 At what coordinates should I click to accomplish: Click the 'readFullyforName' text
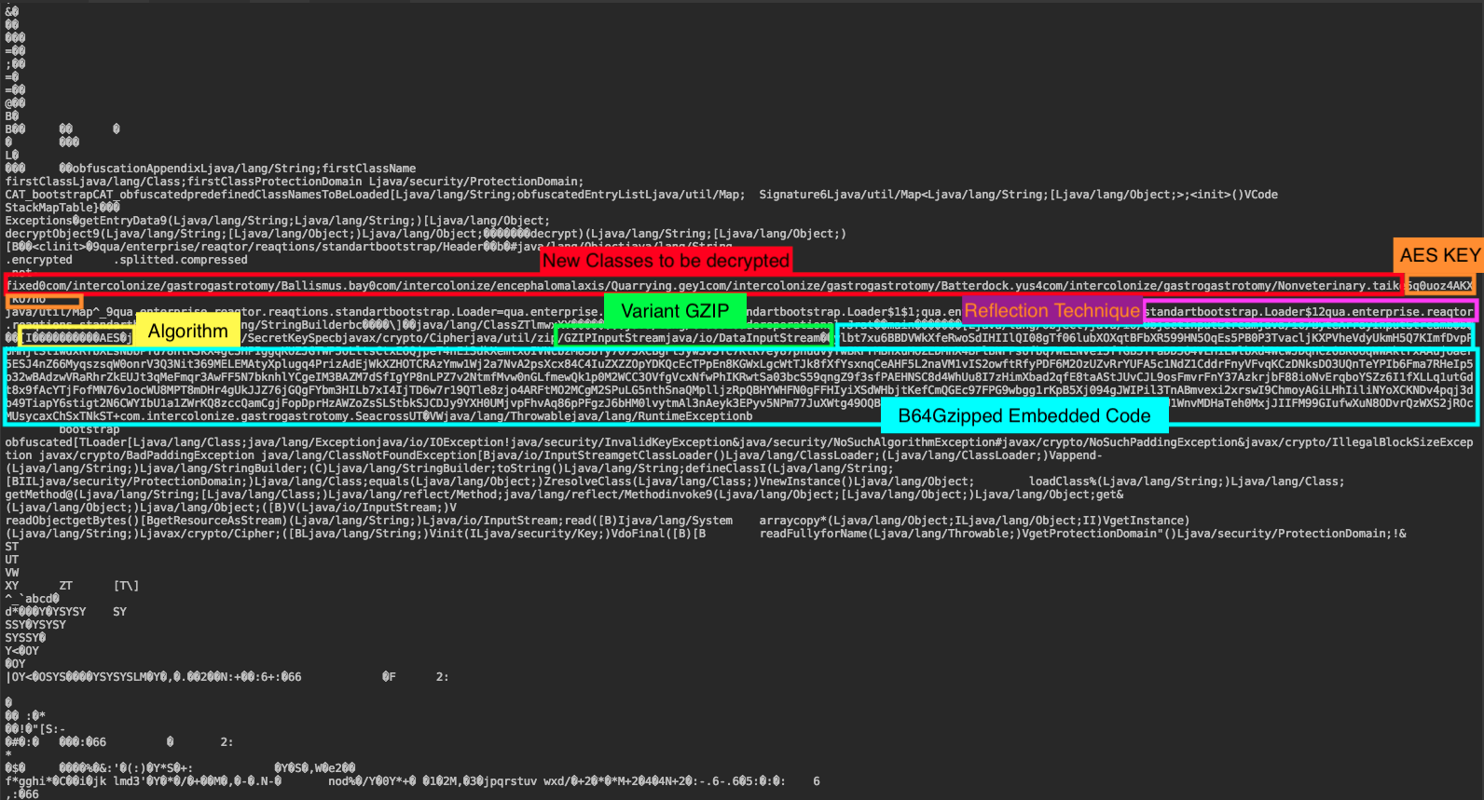814,534
